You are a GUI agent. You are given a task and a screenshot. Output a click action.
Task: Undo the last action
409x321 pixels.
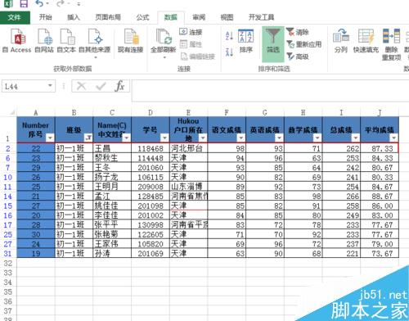pyautogui.click(x=39, y=3)
